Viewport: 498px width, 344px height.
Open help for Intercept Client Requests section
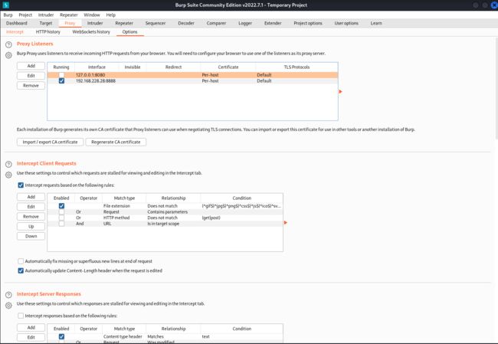click(8, 164)
